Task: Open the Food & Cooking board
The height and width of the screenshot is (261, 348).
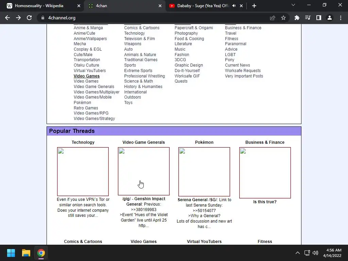Action: point(189,39)
